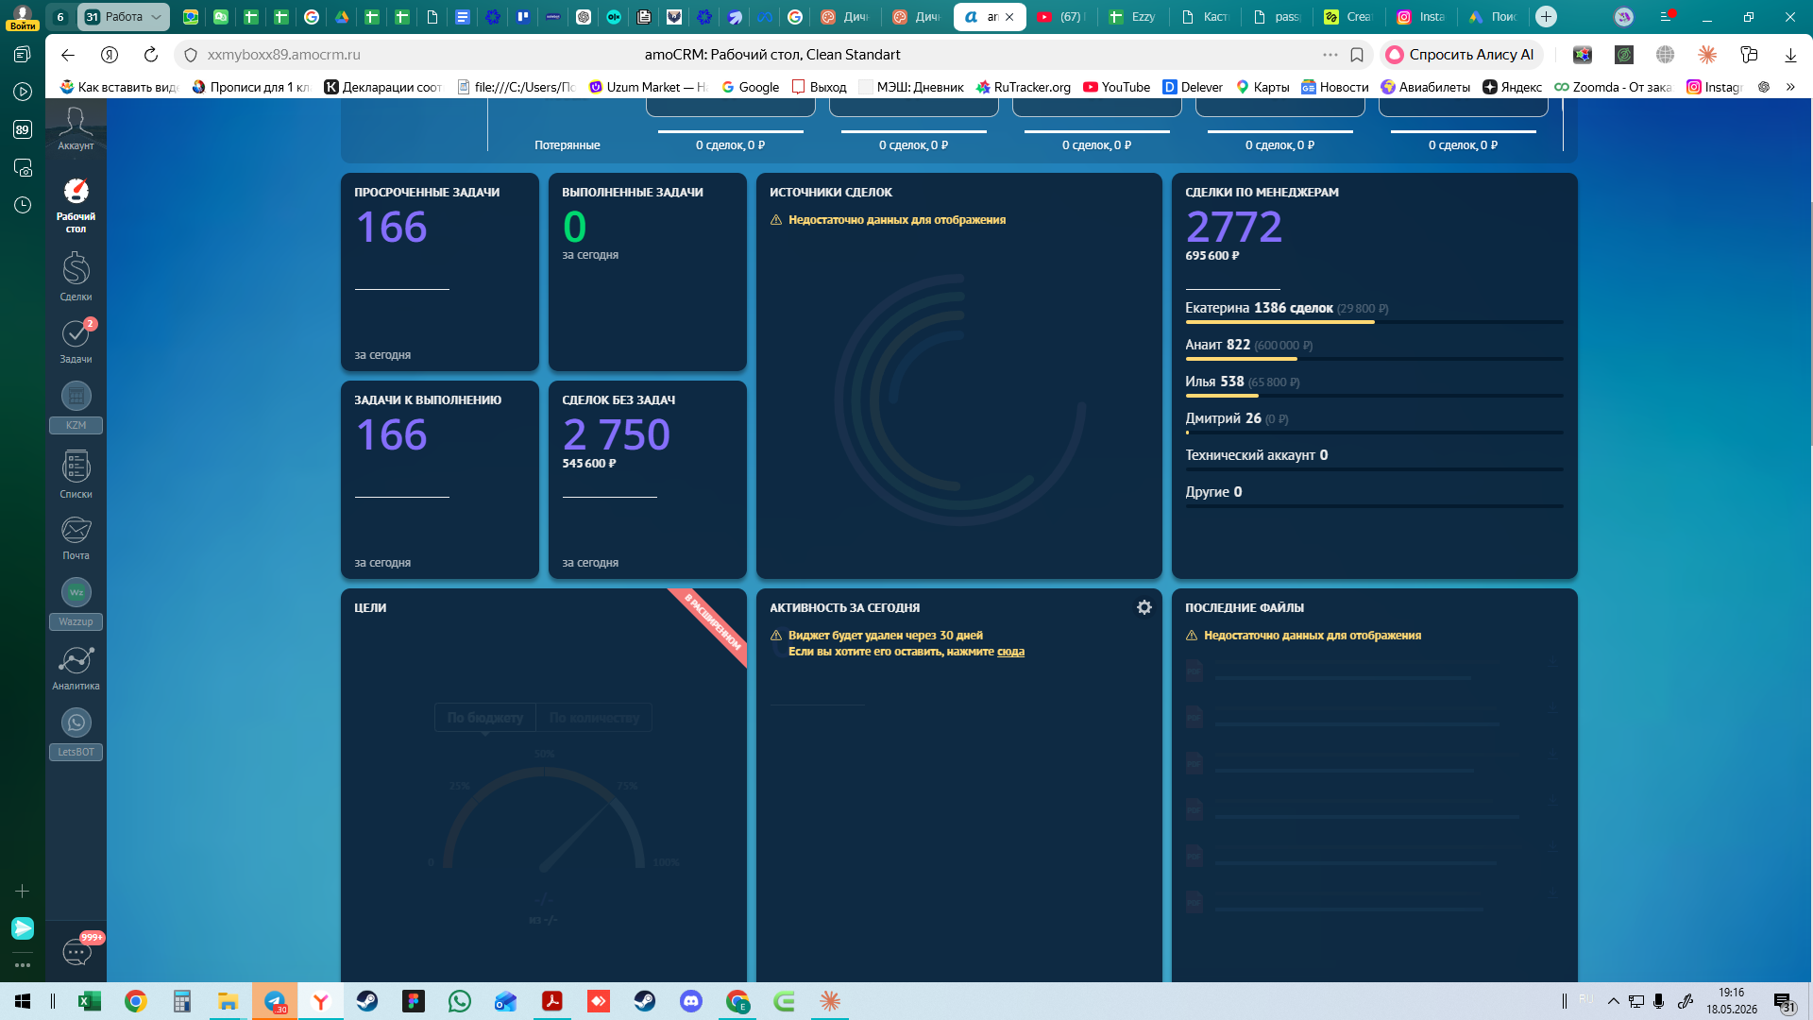Click the browser back arrow
The height and width of the screenshot is (1020, 1813).
click(x=67, y=55)
